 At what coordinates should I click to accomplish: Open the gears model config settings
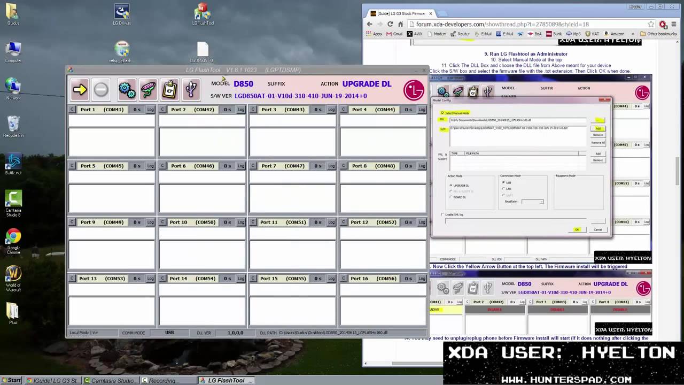click(127, 89)
